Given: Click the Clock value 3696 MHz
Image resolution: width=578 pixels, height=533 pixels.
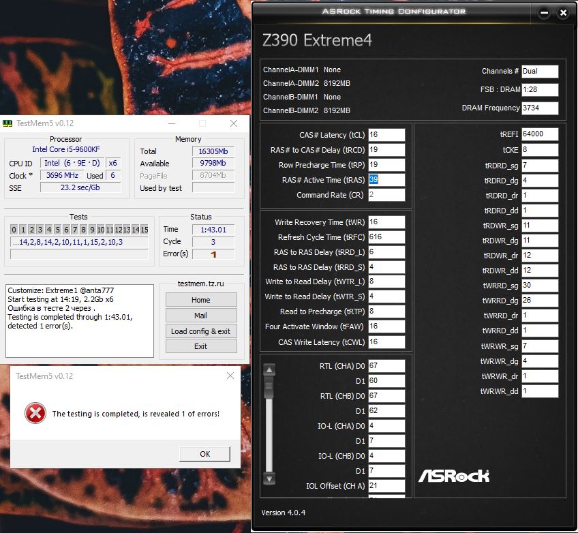Looking at the screenshot, I should click(62, 175).
